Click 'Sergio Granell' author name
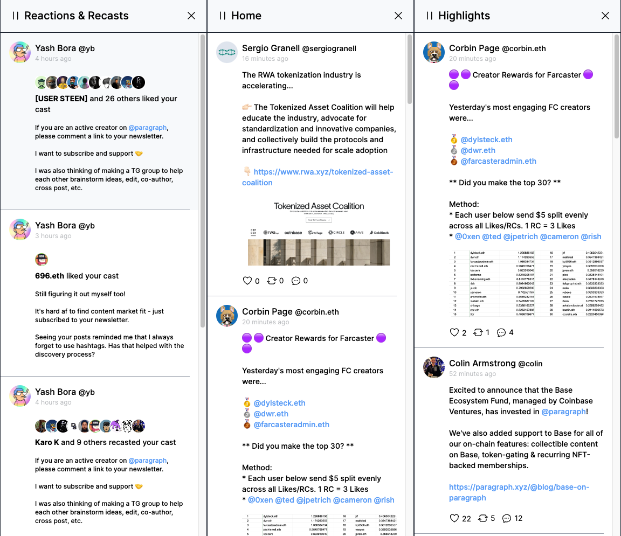The height and width of the screenshot is (536, 621). 271,48
